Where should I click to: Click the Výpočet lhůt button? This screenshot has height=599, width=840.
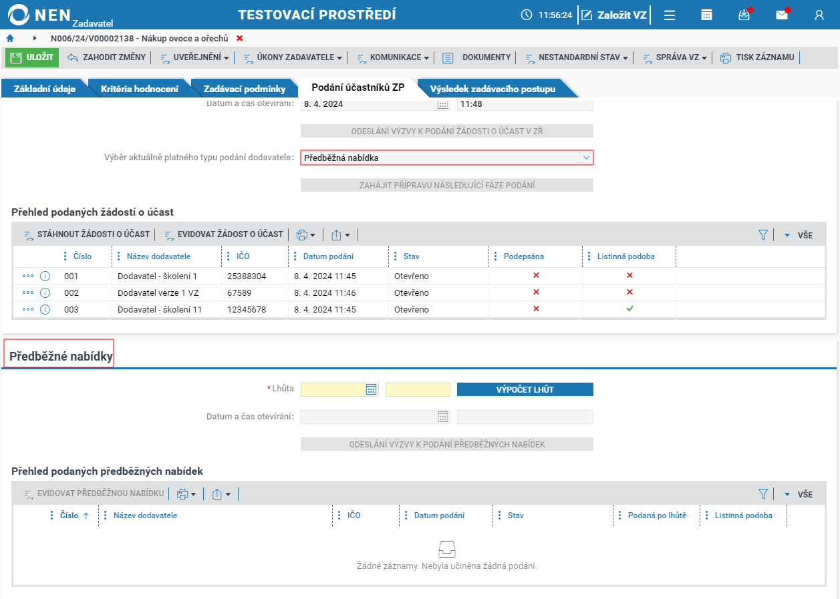[x=525, y=389]
